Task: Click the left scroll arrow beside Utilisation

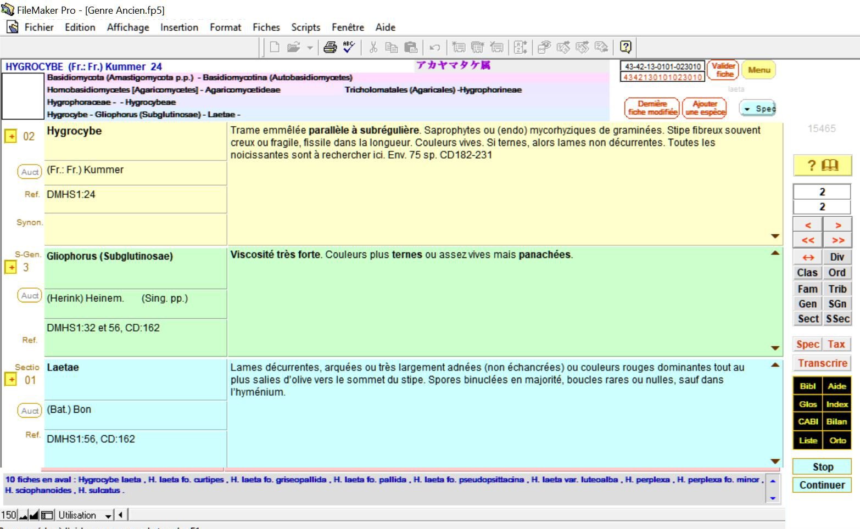Action: tap(121, 515)
